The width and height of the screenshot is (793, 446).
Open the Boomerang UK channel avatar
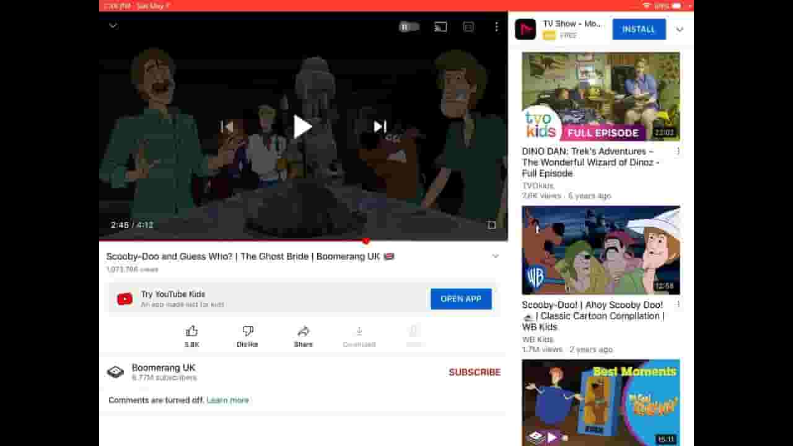click(x=115, y=372)
